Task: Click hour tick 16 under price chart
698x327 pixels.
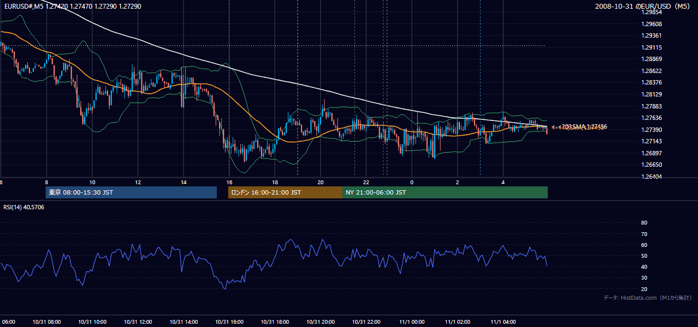Action: point(229,183)
